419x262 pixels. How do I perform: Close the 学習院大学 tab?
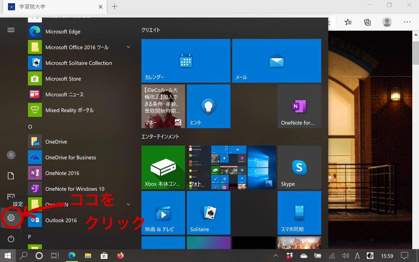[100, 7]
